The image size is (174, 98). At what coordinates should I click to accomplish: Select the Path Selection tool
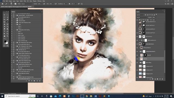pos(4,34)
